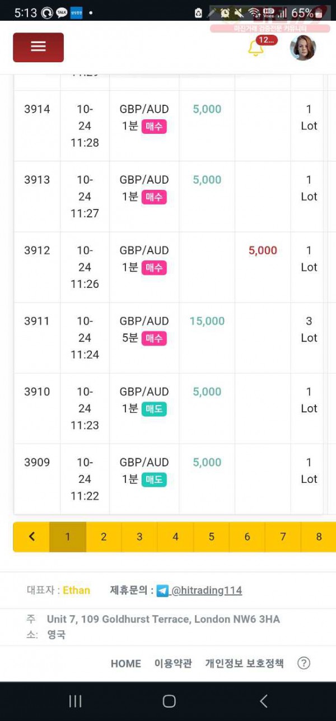Select the order 3911 row number
The height and width of the screenshot is (721, 336).
pos(37,321)
